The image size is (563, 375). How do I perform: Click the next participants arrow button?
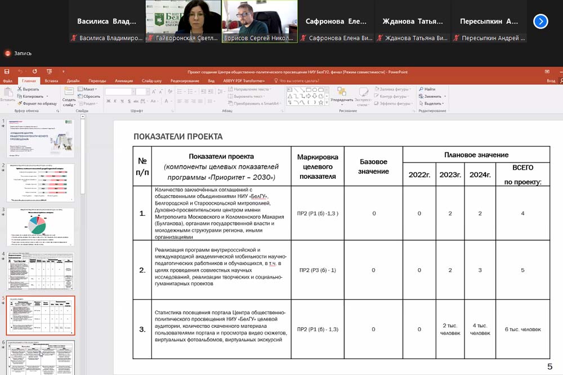[540, 21]
